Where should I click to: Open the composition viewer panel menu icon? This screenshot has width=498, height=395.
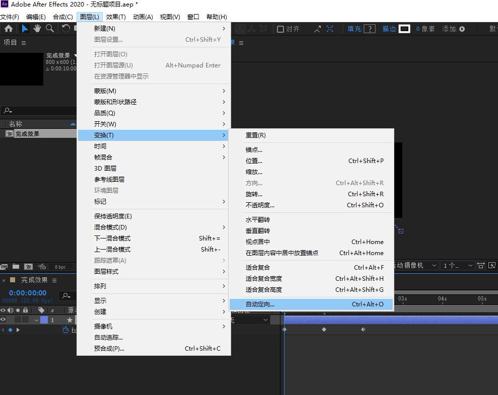[241, 43]
